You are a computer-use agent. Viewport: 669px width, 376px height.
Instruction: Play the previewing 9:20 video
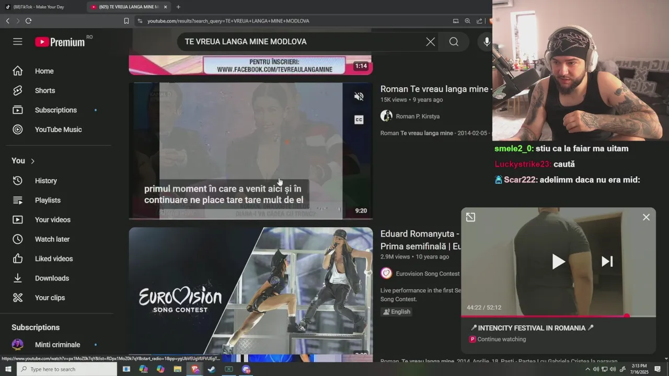click(251, 151)
